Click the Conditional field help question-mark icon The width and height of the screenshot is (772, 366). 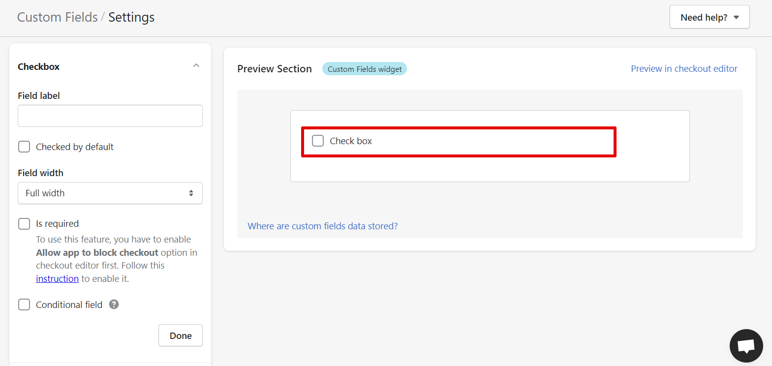click(114, 305)
